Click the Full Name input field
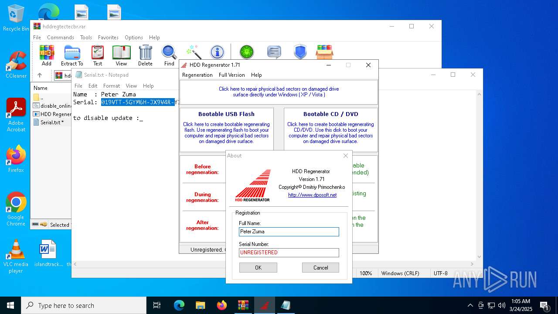The height and width of the screenshot is (314, 558). pos(289,232)
